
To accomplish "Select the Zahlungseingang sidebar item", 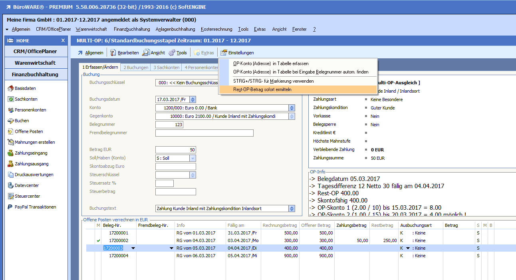I will tap(31, 153).
